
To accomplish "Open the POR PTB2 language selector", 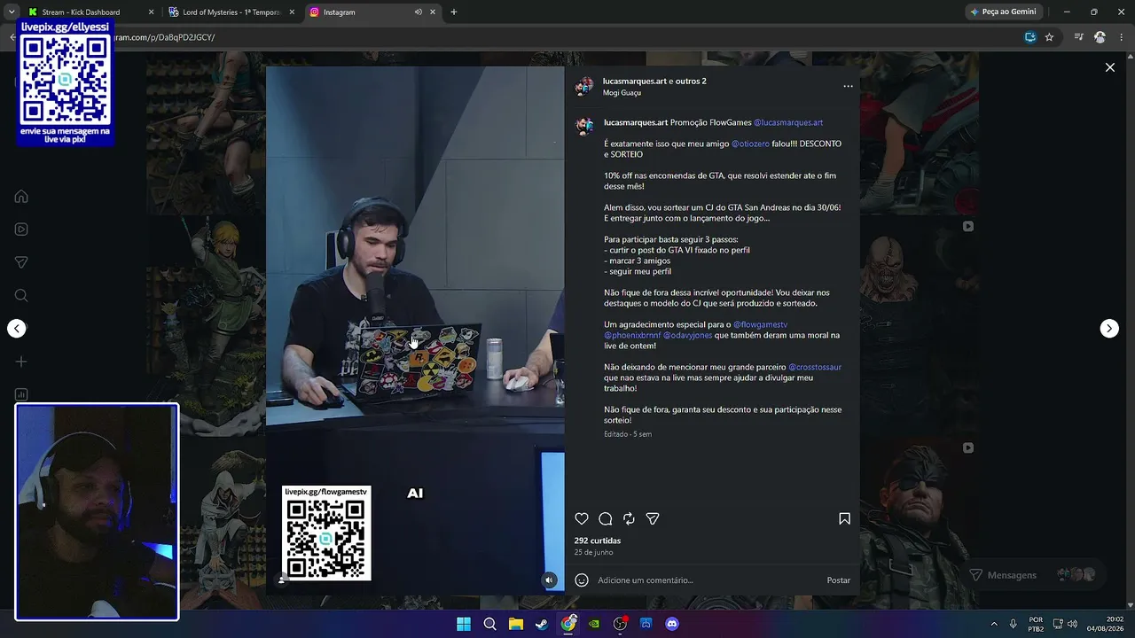I will 1036,624.
